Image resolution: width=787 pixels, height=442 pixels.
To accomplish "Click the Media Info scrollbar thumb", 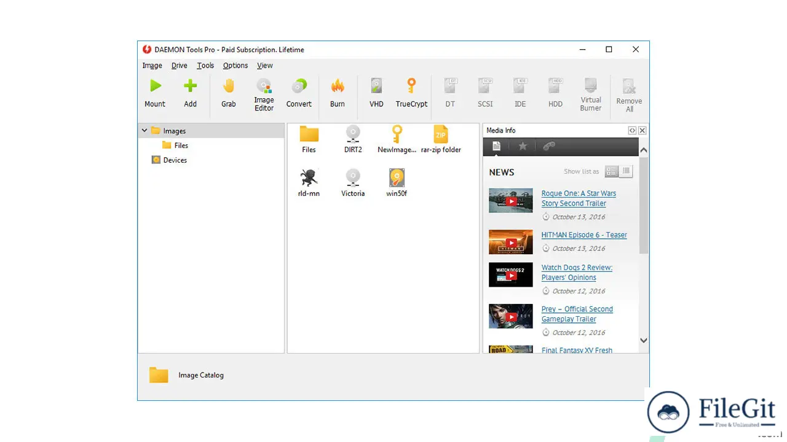I will [644, 205].
